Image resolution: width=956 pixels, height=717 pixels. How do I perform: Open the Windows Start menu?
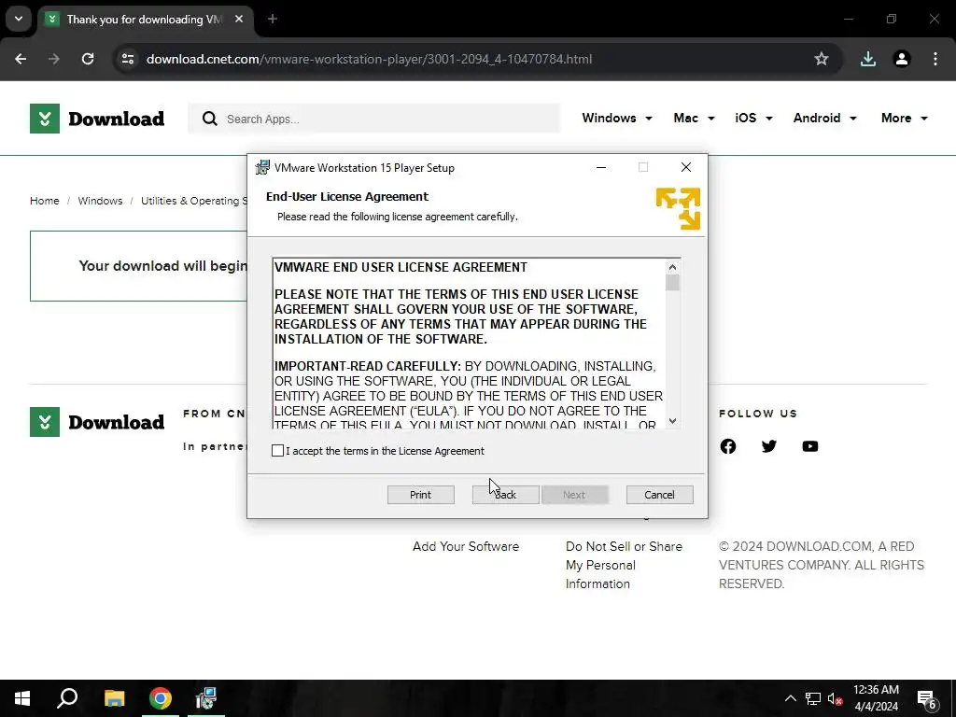pyautogui.click(x=22, y=698)
